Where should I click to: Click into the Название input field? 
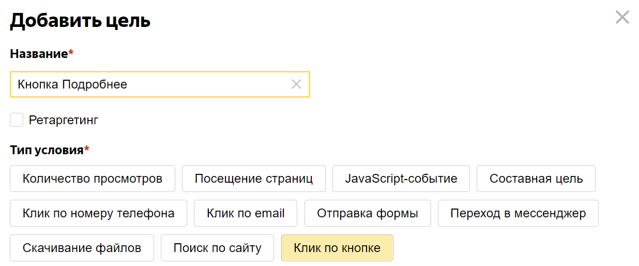150,84
